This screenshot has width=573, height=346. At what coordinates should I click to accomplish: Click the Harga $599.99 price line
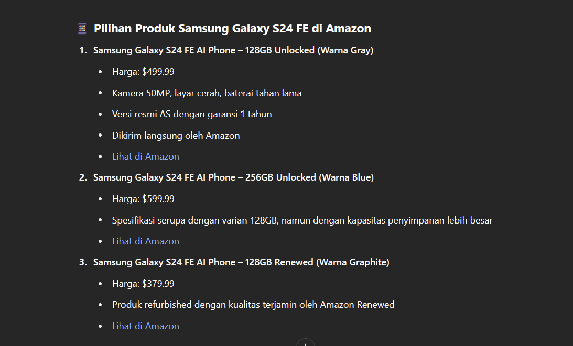click(x=143, y=199)
